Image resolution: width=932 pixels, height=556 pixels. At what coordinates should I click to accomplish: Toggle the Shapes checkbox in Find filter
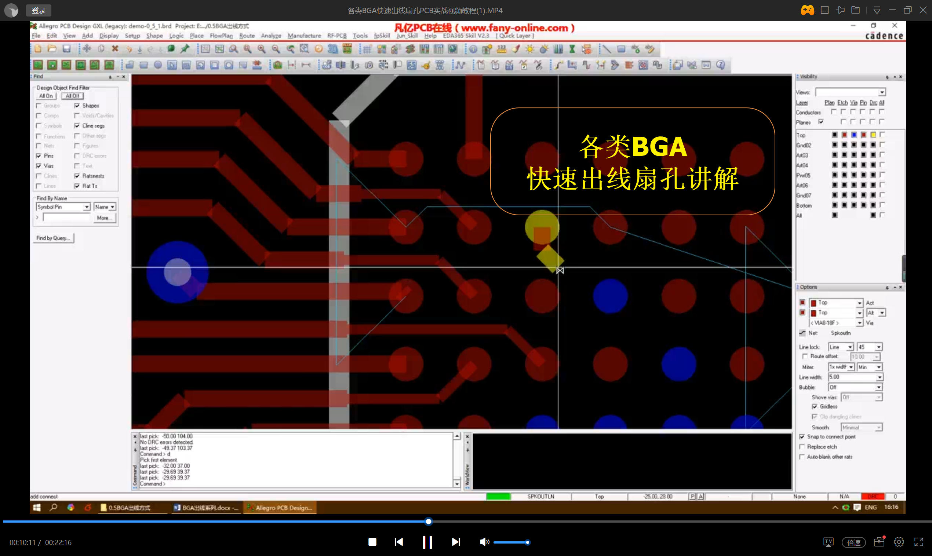[x=77, y=106]
